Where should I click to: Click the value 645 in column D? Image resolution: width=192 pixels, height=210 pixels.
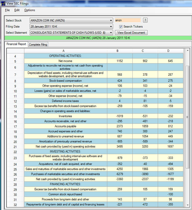[x=170, y=61]
